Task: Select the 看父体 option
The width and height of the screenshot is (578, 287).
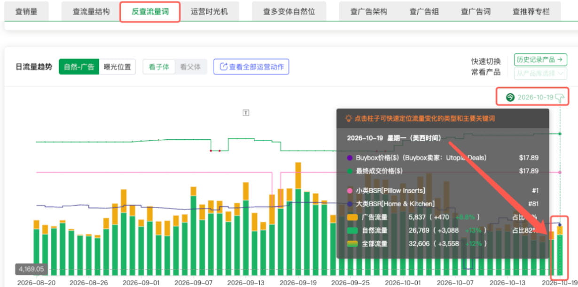Action: pos(190,67)
